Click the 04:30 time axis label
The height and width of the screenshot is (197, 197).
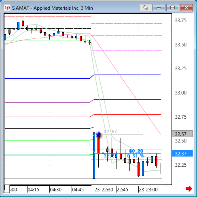click(56, 190)
